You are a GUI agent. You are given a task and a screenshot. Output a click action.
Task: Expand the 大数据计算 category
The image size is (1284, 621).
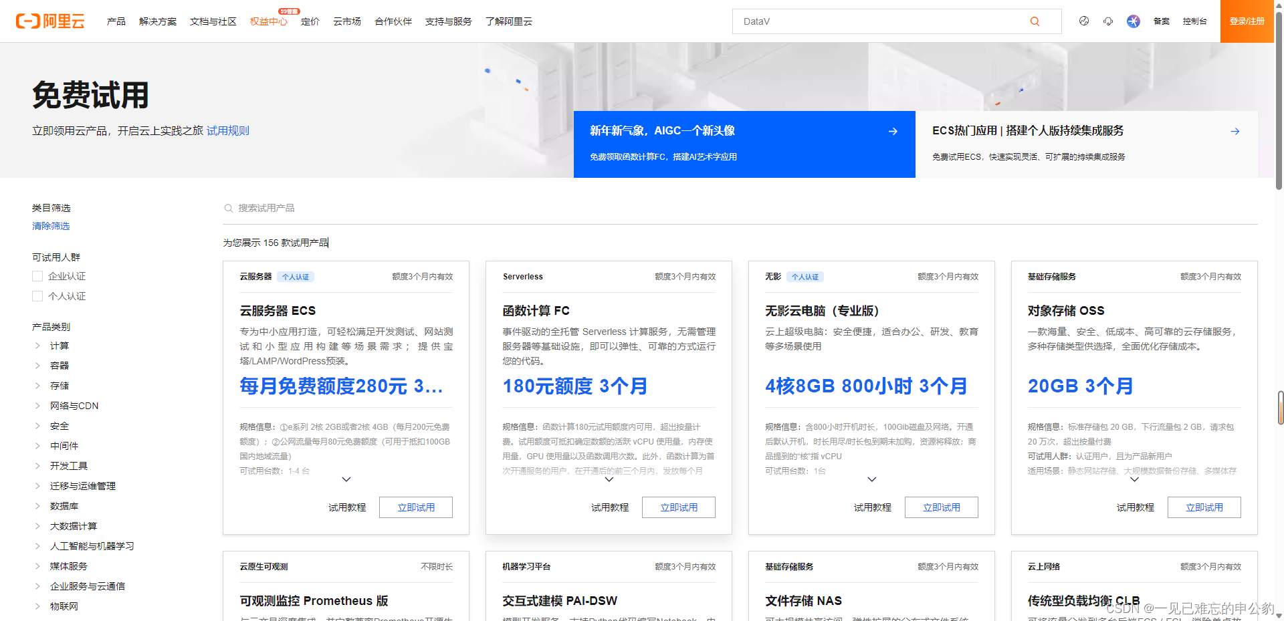coord(37,526)
